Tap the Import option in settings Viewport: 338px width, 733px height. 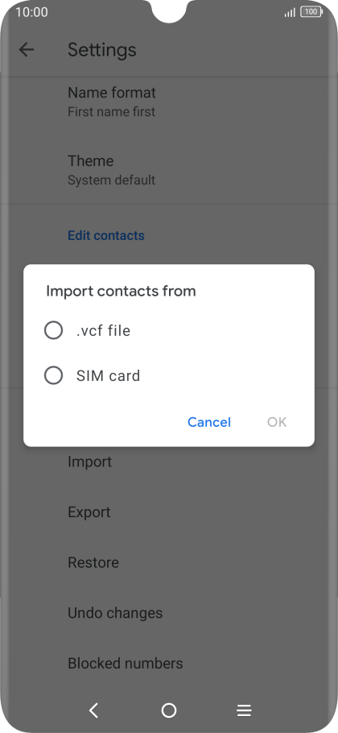click(x=169, y=462)
